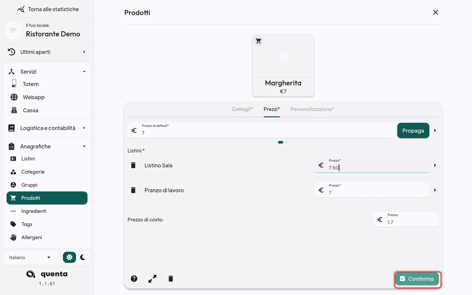Viewport: 472px width, 295px height.
Task: Click the Listino Sala price input
Action: tap(372, 165)
